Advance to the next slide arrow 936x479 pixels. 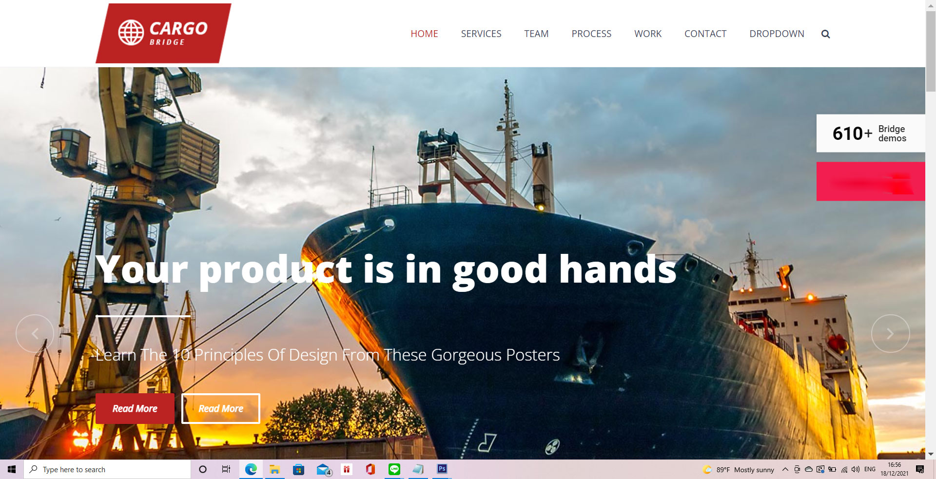(890, 334)
